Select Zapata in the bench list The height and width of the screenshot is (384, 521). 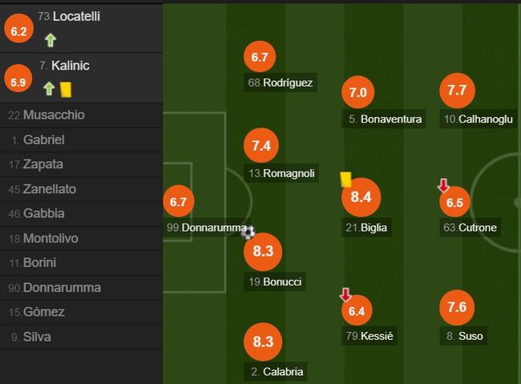tap(81, 164)
